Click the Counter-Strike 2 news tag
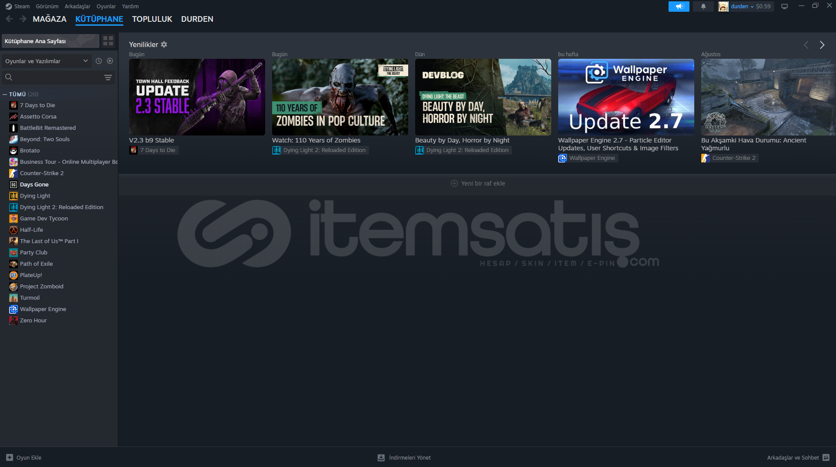The image size is (836, 467). tap(730, 158)
